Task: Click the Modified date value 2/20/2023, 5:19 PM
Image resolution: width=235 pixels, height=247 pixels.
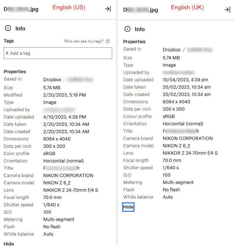Action: pos(65,95)
